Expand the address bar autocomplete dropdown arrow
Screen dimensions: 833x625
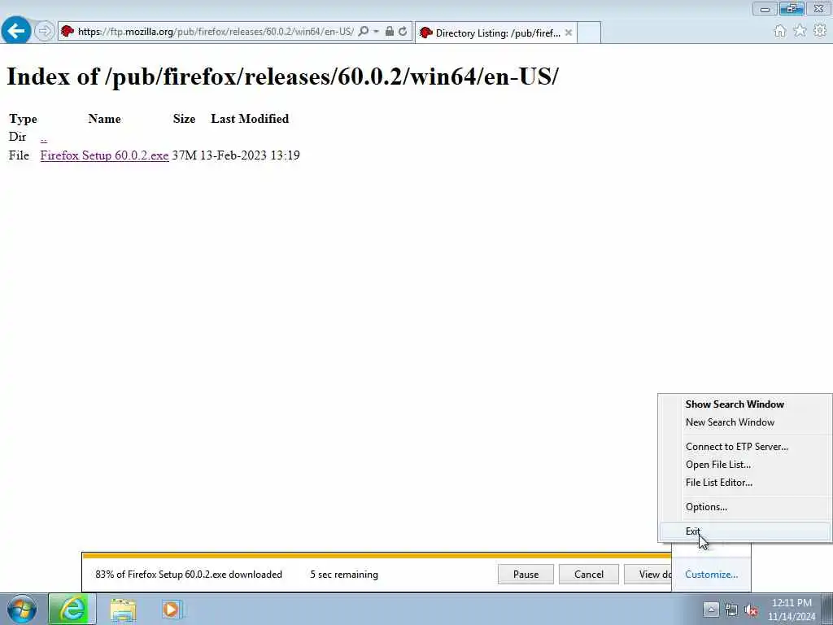[376, 32]
